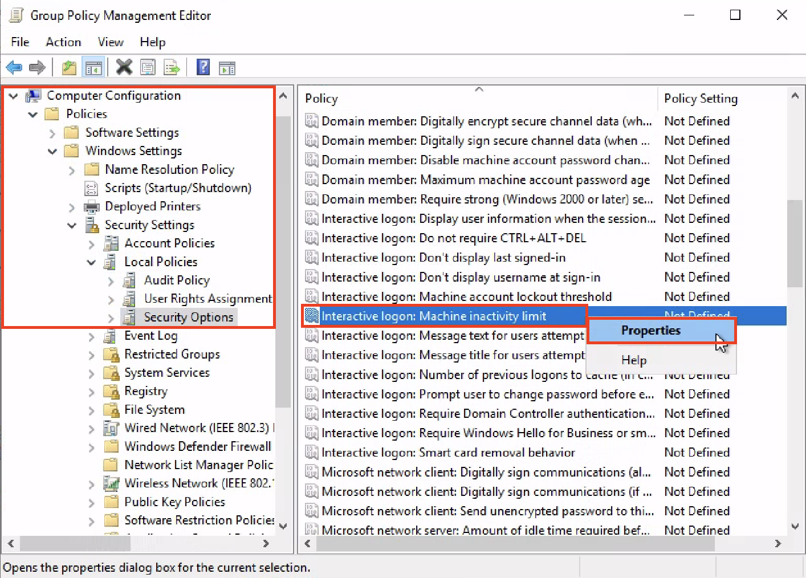Viewport: 806px width, 578px height.
Task: Expand the Public Key Policies node
Action: coord(91,503)
